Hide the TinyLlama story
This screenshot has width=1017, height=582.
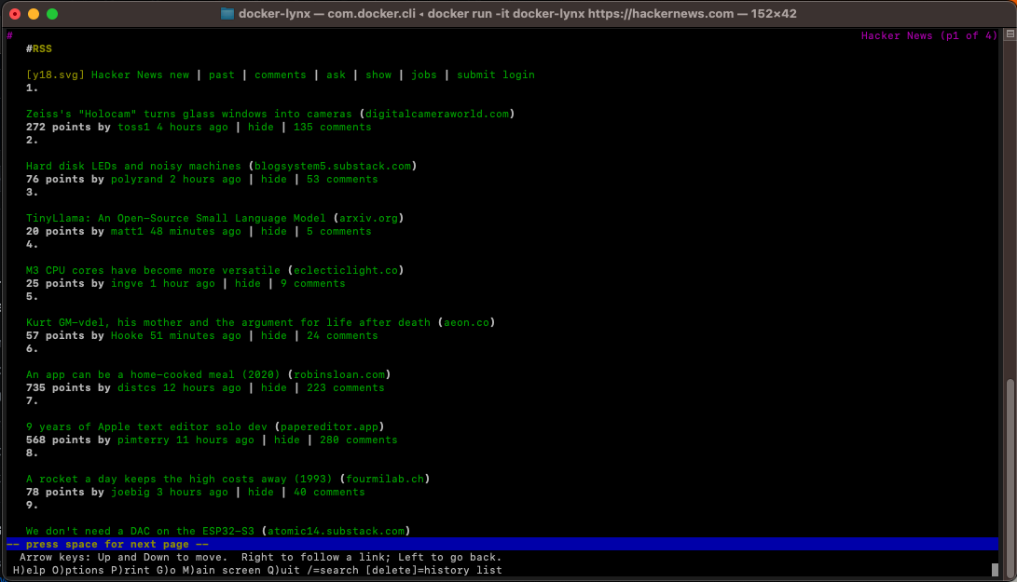click(x=274, y=231)
